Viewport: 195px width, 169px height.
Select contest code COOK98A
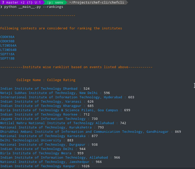click(7, 37)
